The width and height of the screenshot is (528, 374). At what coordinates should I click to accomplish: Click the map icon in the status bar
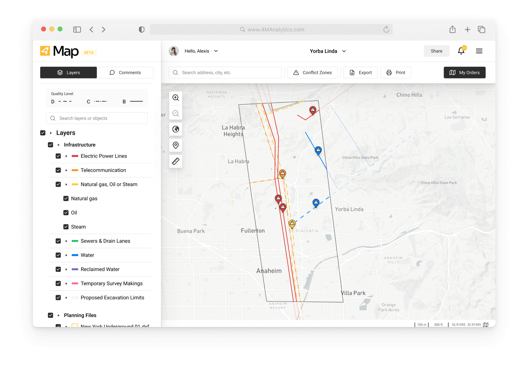coord(486,325)
